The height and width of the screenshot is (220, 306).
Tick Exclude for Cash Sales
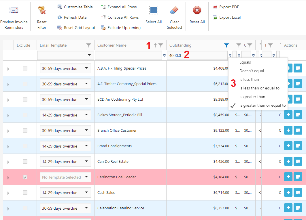tap(25, 192)
